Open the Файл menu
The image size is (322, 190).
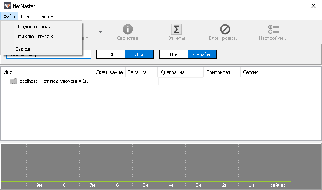pyautogui.click(x=9, y=16)
